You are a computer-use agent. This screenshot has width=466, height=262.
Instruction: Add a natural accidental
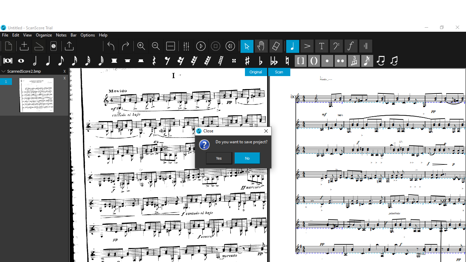287,61
